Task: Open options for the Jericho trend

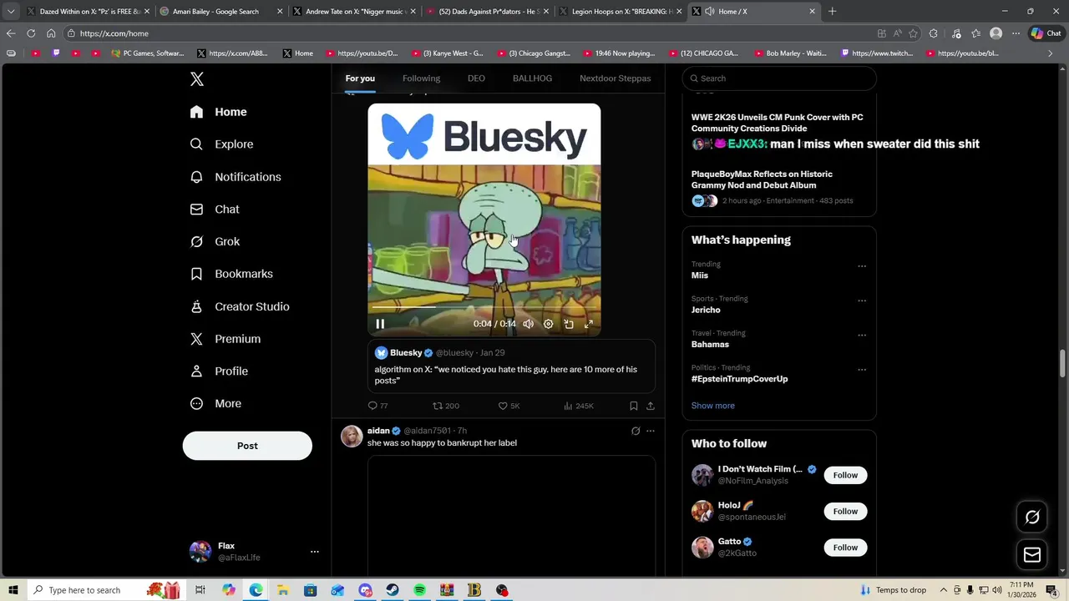Action: (x=862, y=300)
